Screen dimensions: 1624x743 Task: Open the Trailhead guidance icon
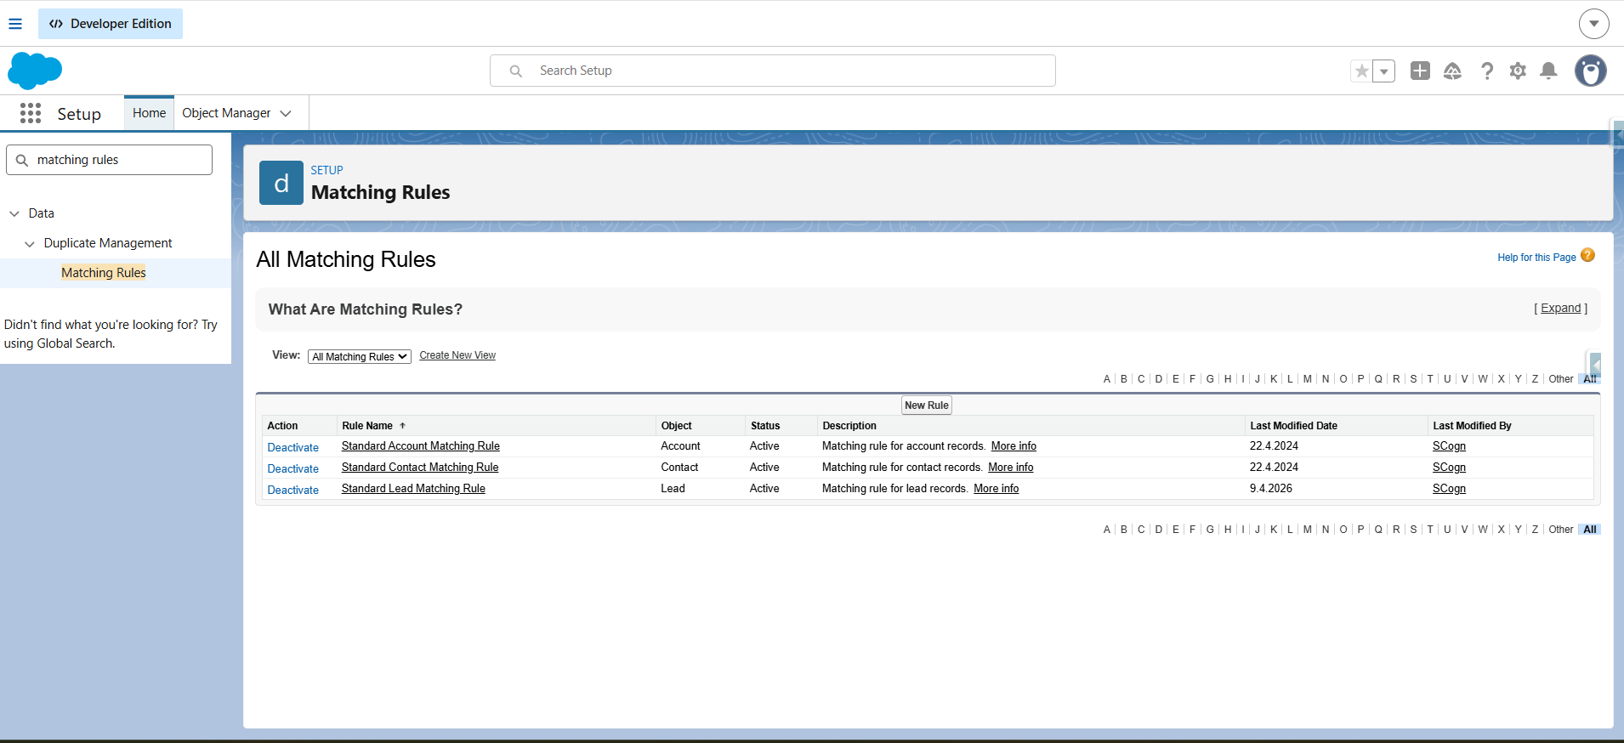pos(1452,71)
